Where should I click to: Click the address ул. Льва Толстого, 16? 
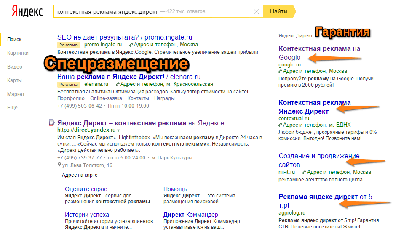[x=87, y=165]
